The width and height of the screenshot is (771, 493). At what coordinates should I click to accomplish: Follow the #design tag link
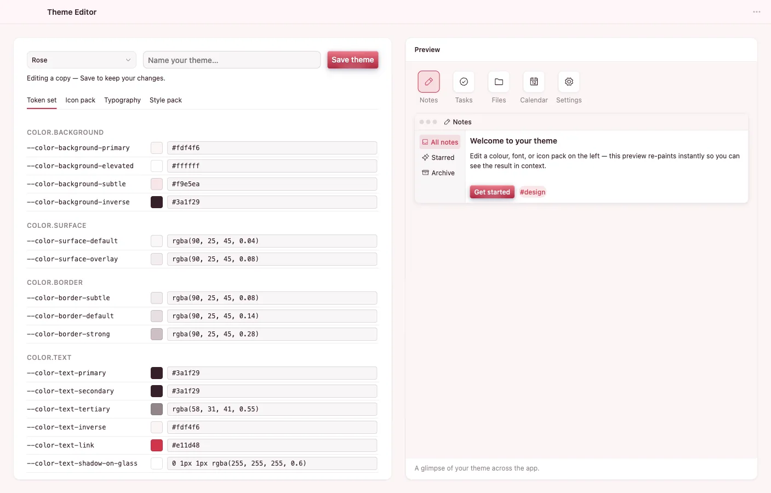(533, 192)
